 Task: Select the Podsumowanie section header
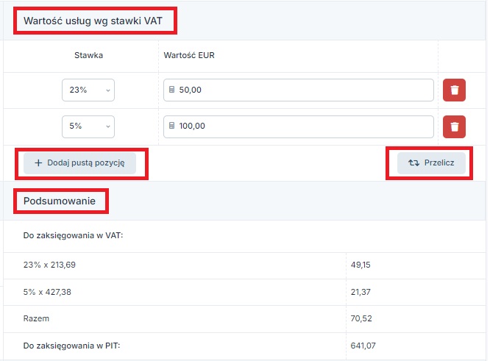(60, 201)
